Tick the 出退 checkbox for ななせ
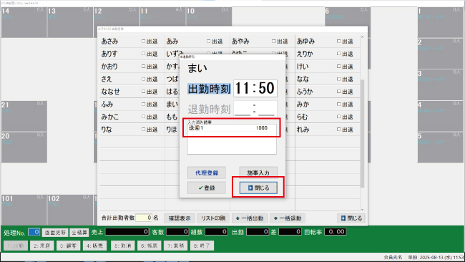 tap(144, 92)
